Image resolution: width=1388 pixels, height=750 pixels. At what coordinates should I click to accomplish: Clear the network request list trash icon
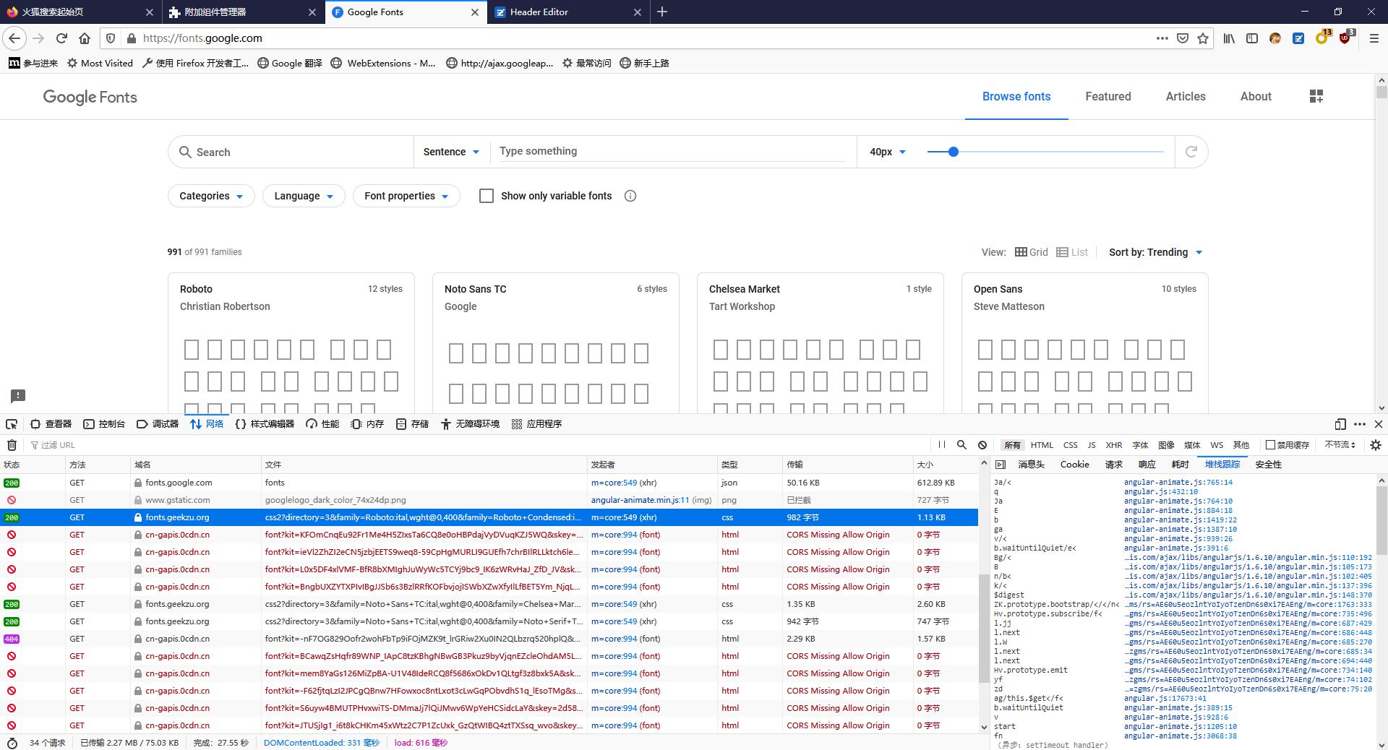click(x=12, y=445)
